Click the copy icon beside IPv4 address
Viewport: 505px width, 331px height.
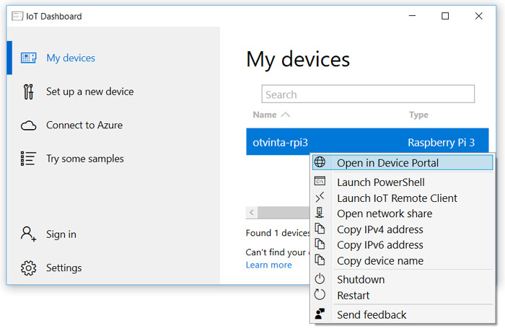pyautogui.click(x=320, y=229)
